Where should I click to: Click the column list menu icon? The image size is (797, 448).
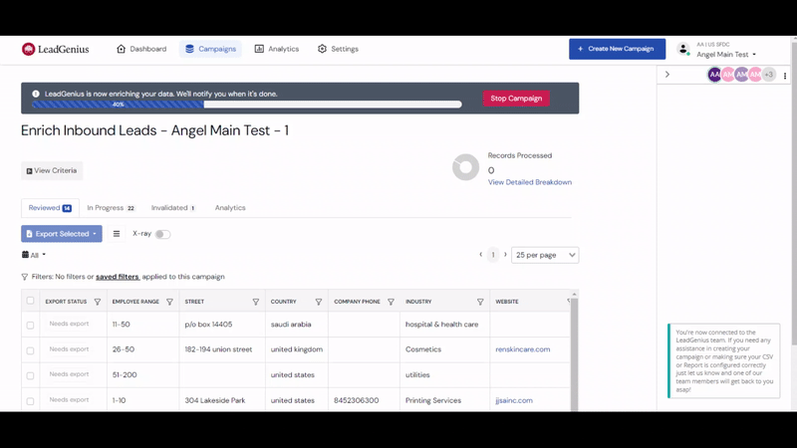(117, 234)
